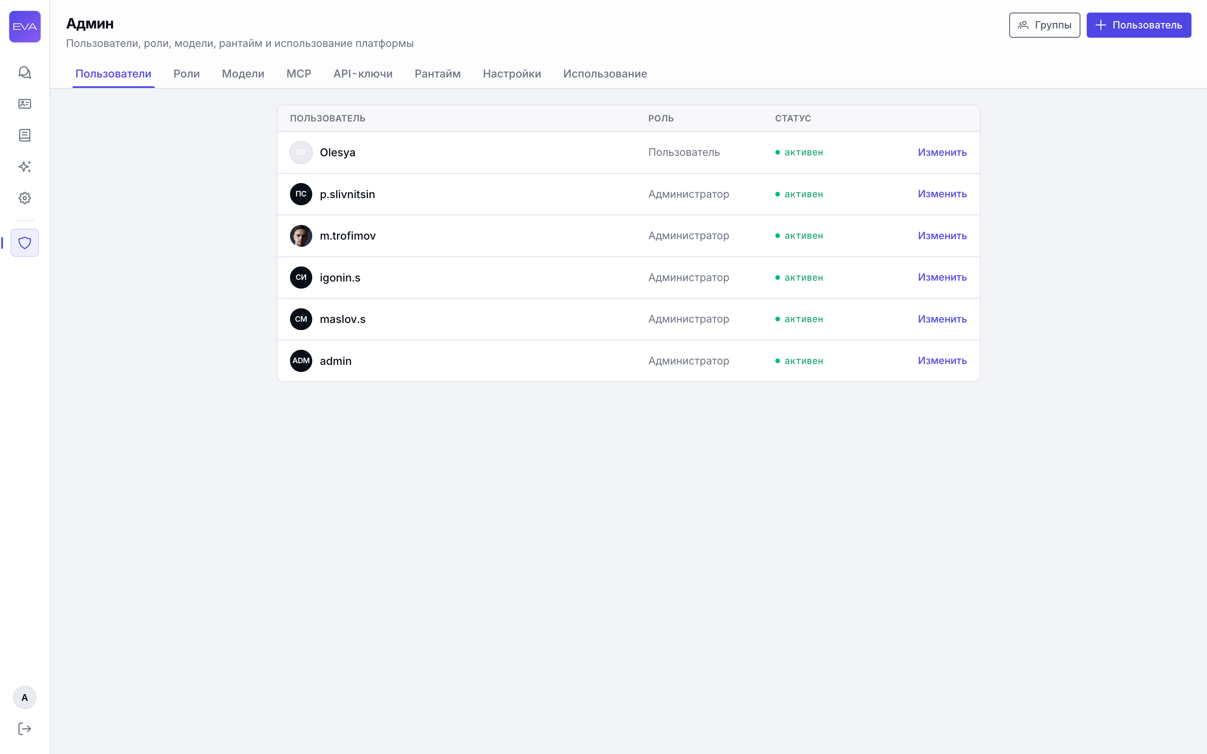Click the Группы button
The height and width of the screenshot is (754, 1207).
(x=1044, y=25)
